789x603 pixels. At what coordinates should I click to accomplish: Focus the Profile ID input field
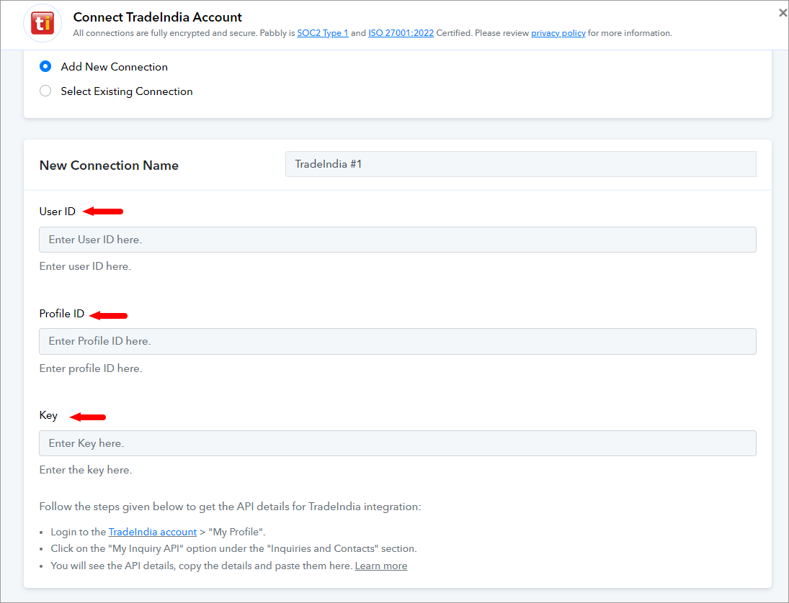point(398,341)
